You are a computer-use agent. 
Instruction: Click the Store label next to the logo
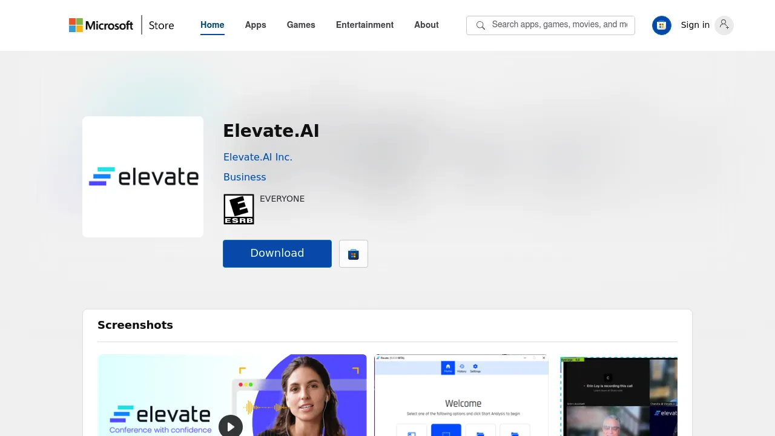161,25
